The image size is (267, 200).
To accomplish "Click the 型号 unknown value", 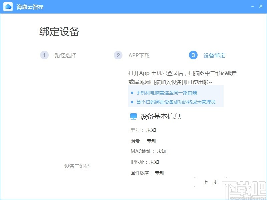I will coord(151,130).
